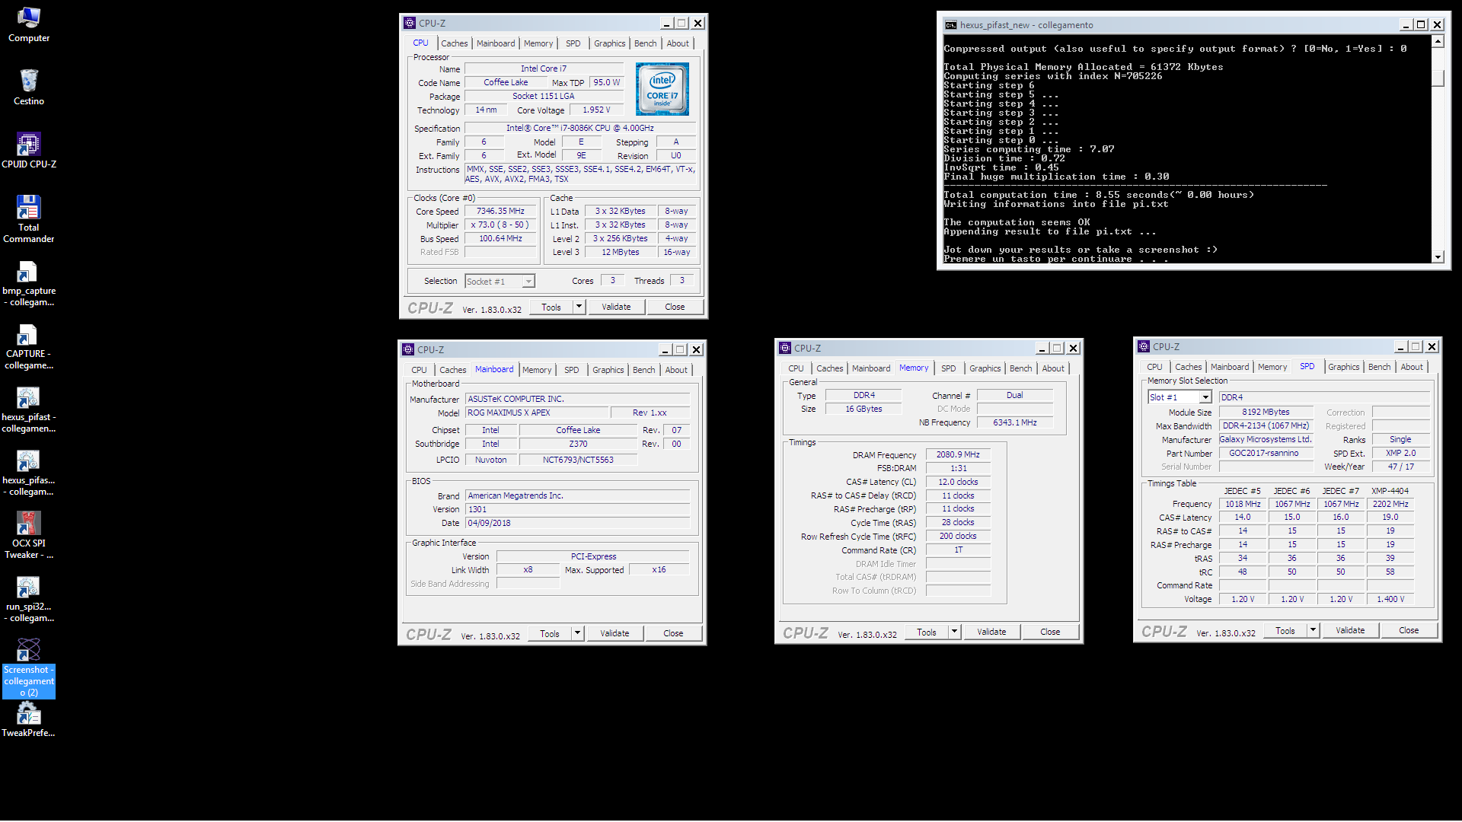Open Mainboard tab in the Memory CPU-Z window
The height and width of the screenshot is (822, 1462).
point(870,368)
